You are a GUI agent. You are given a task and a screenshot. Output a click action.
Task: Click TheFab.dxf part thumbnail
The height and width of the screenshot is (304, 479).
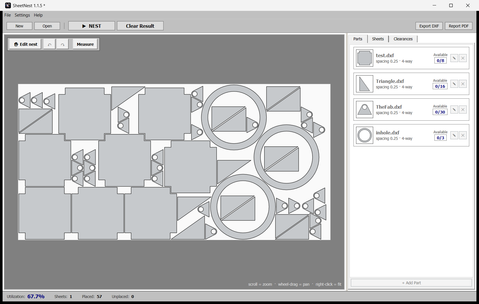[365, 110]
